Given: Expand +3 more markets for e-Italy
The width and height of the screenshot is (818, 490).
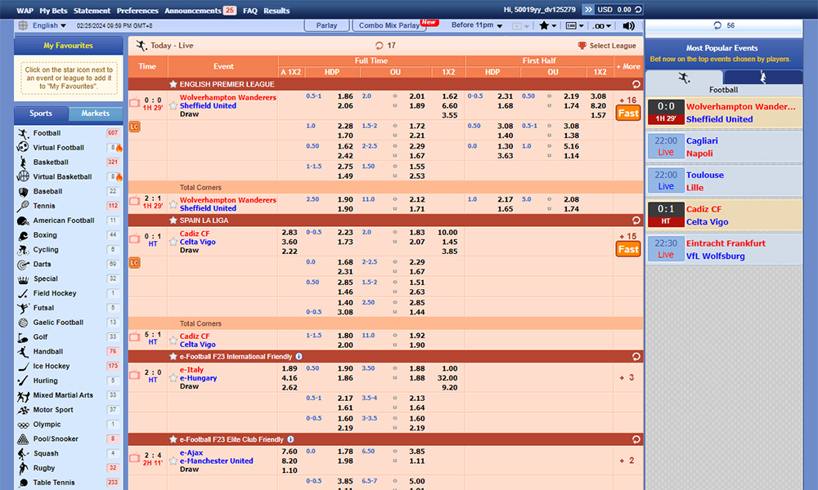Looking at the screenshot, I should 627,377.
